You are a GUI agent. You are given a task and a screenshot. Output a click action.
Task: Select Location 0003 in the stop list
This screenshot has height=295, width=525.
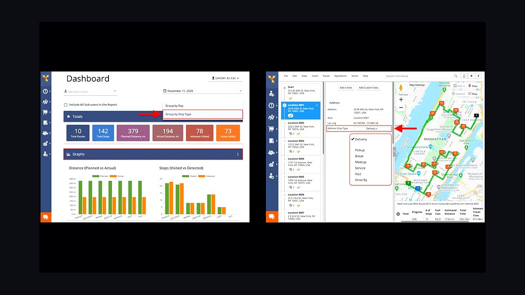pyautogui.click(x=302, y=147)
